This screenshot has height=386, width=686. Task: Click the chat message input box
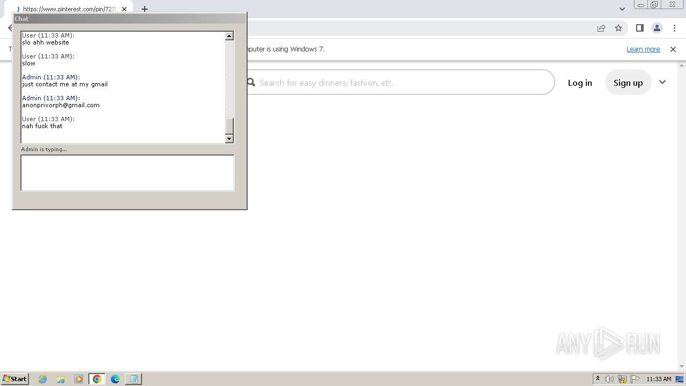(128, 173)
